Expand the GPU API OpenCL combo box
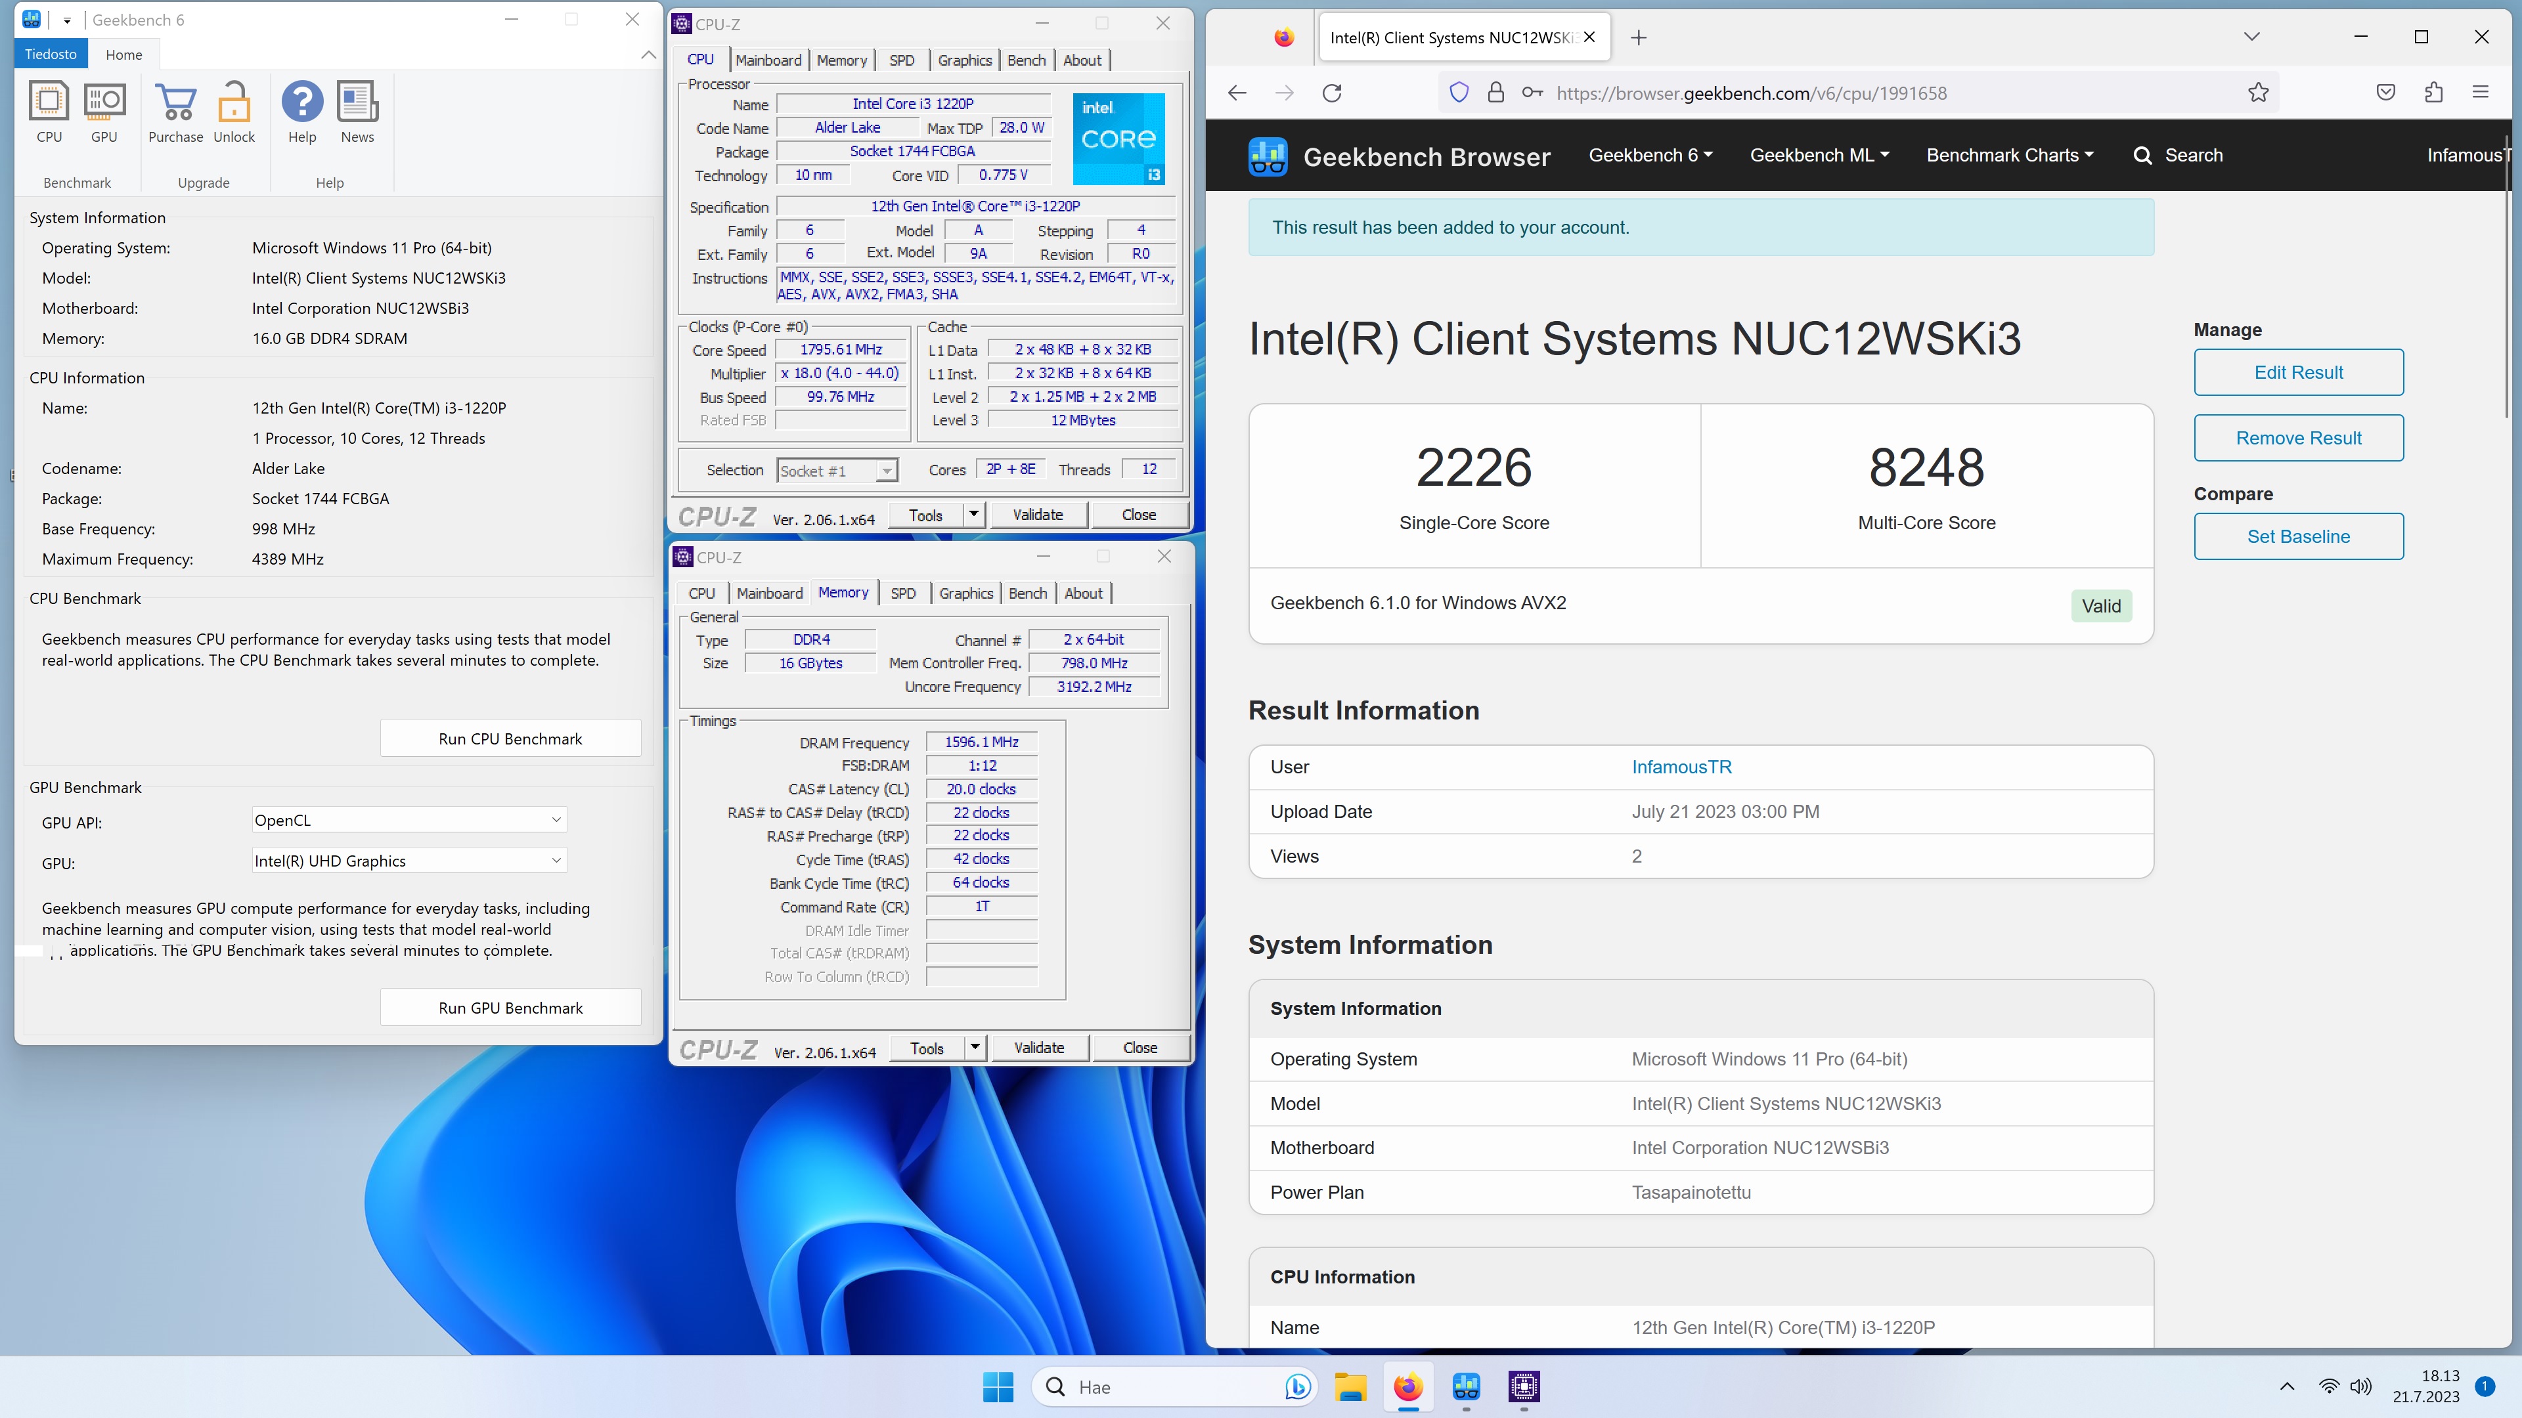The height and width of the screenshot is (1418, 2522). point(409,820)
